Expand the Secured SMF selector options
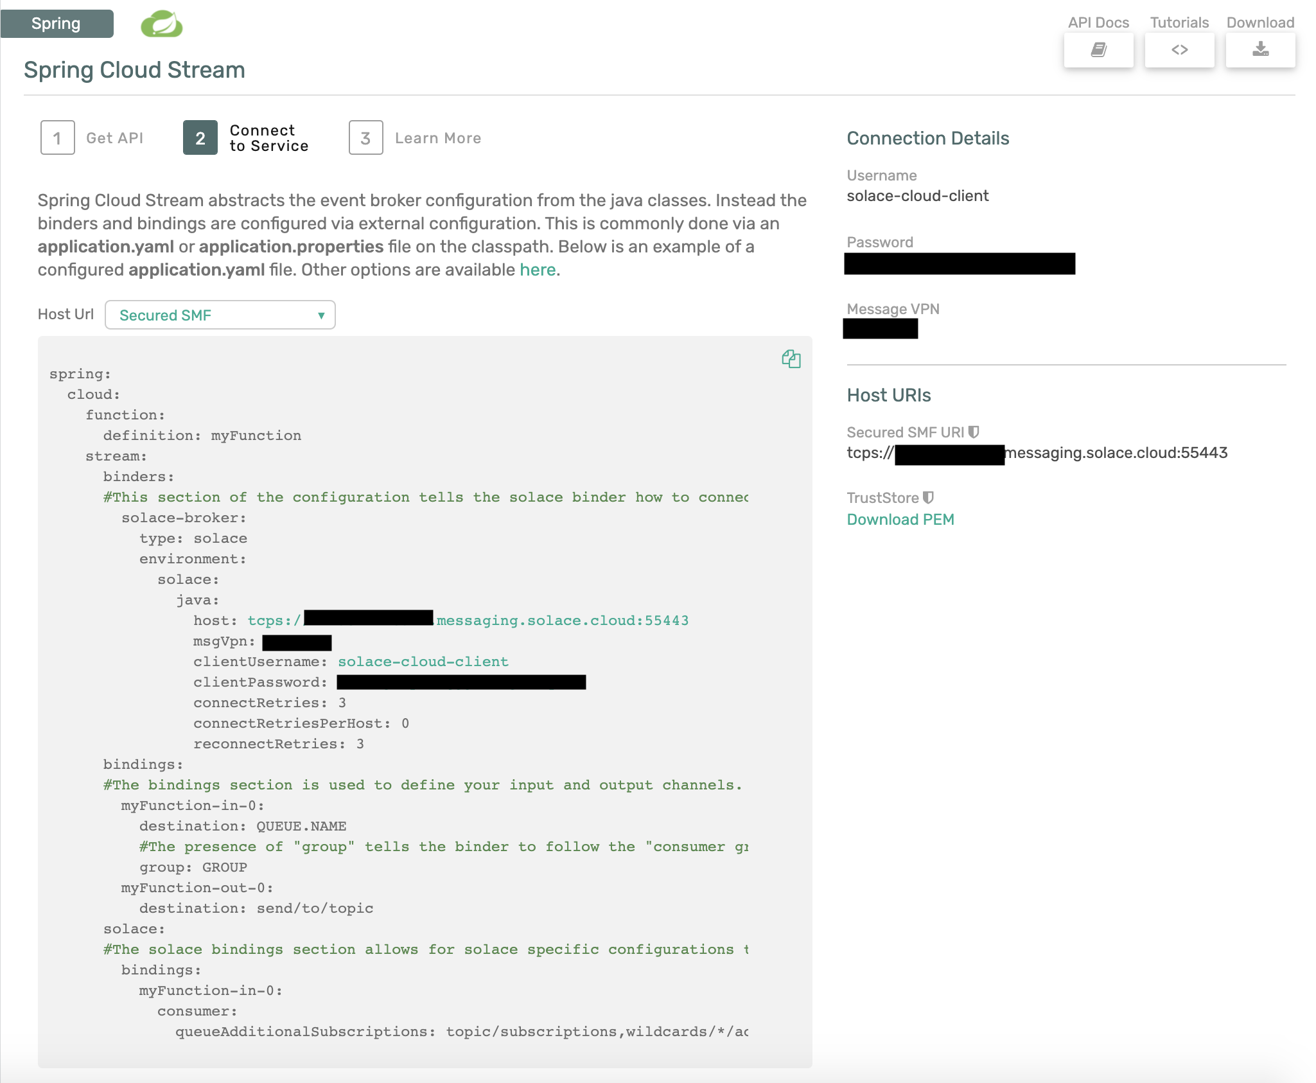The width and height of the screenshot is (1316, 1083). [x=220, y=315]
